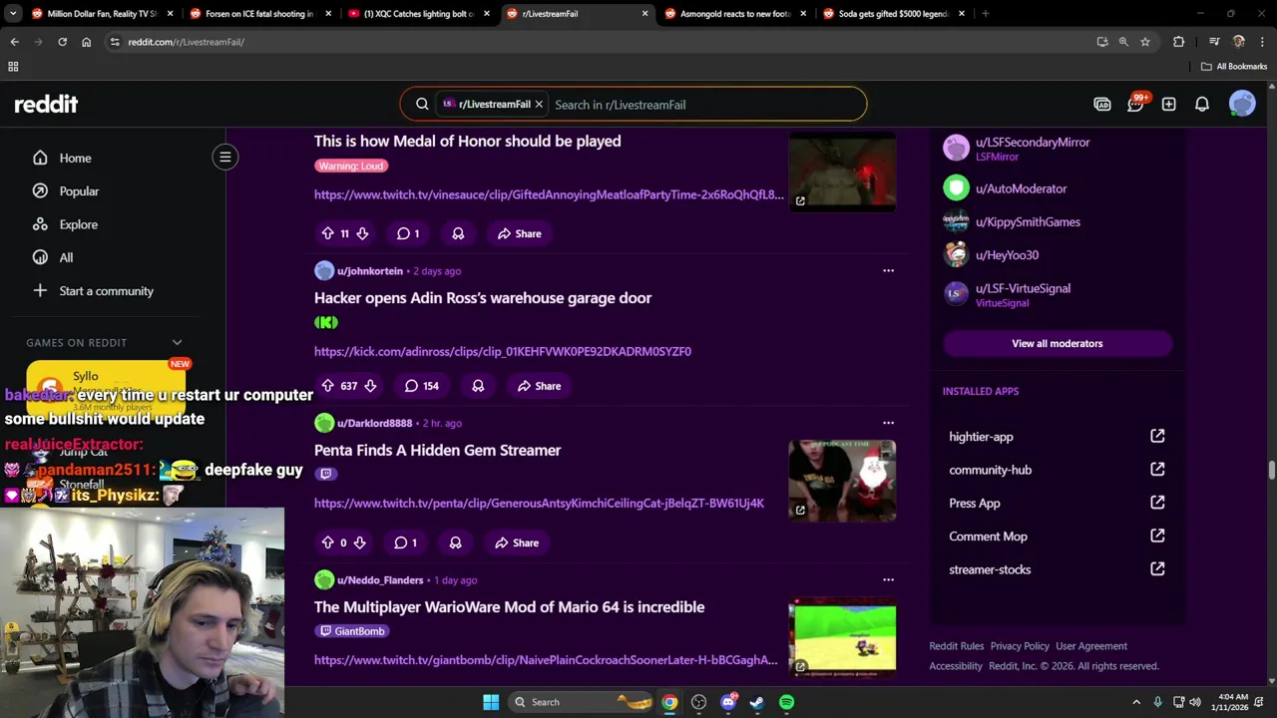Share the Penta Hidden Gem Streamer post
Viewport: 1277px width, 718px height.
516,542
